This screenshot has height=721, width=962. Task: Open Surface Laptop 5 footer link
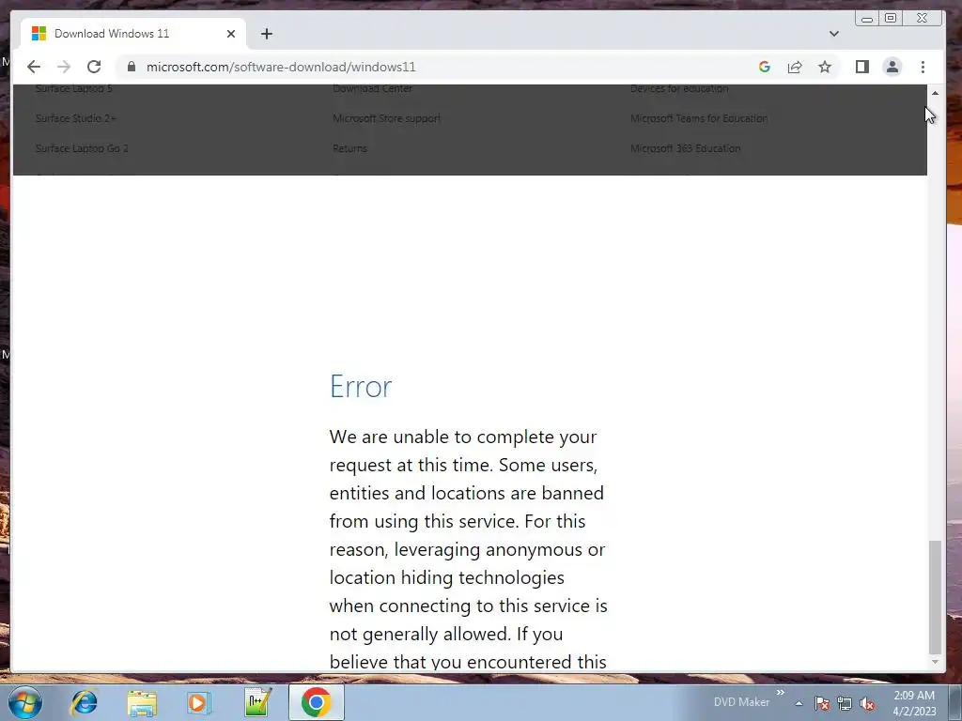(73, 89)
